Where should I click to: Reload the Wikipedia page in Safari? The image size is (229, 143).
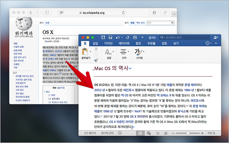pyautogui.click(x=123, y=13)
